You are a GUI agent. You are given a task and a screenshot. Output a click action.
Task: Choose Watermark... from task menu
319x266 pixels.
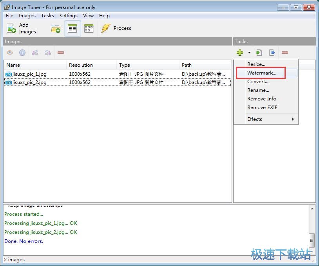266,73
